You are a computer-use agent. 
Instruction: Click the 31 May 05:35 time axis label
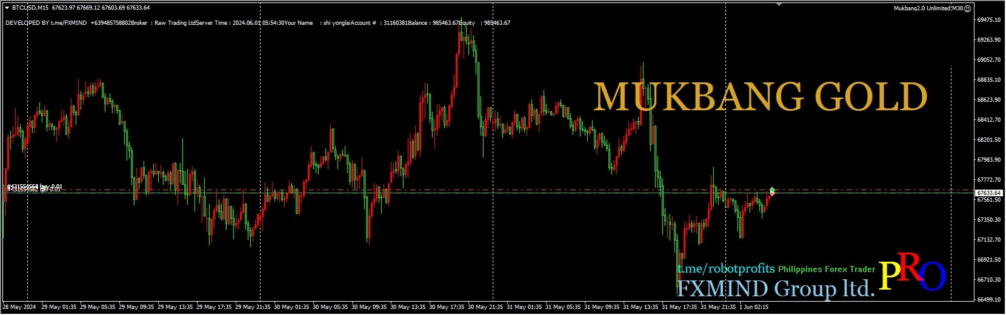point(563,307)
